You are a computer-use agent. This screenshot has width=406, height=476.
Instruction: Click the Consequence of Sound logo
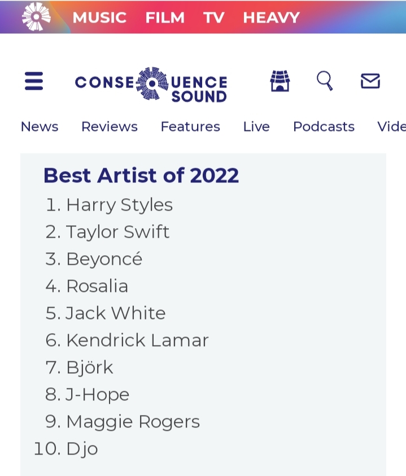tap(151, 85)
